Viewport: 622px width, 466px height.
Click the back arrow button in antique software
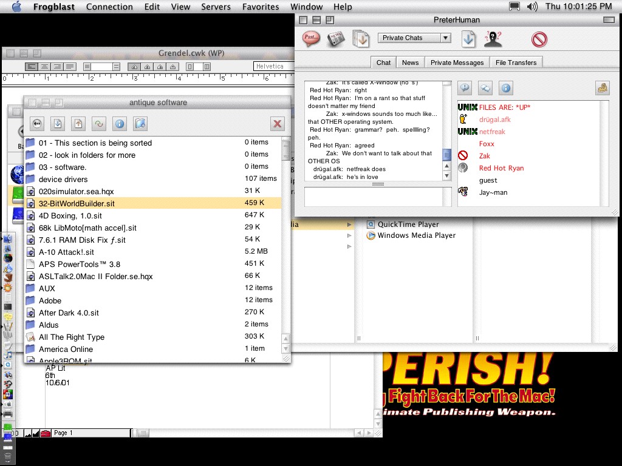click(37, 124)
